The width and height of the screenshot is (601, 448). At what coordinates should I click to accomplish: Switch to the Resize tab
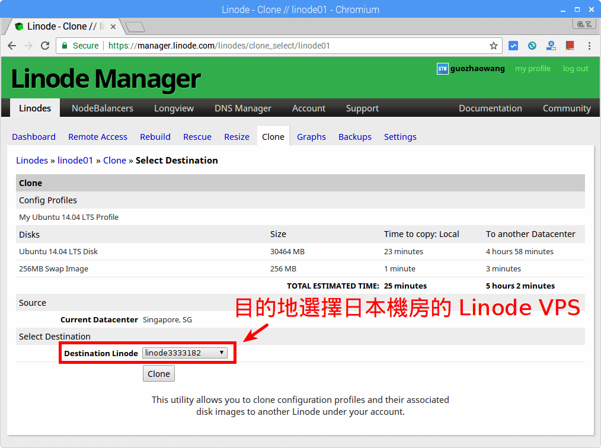tap(236, 137)
